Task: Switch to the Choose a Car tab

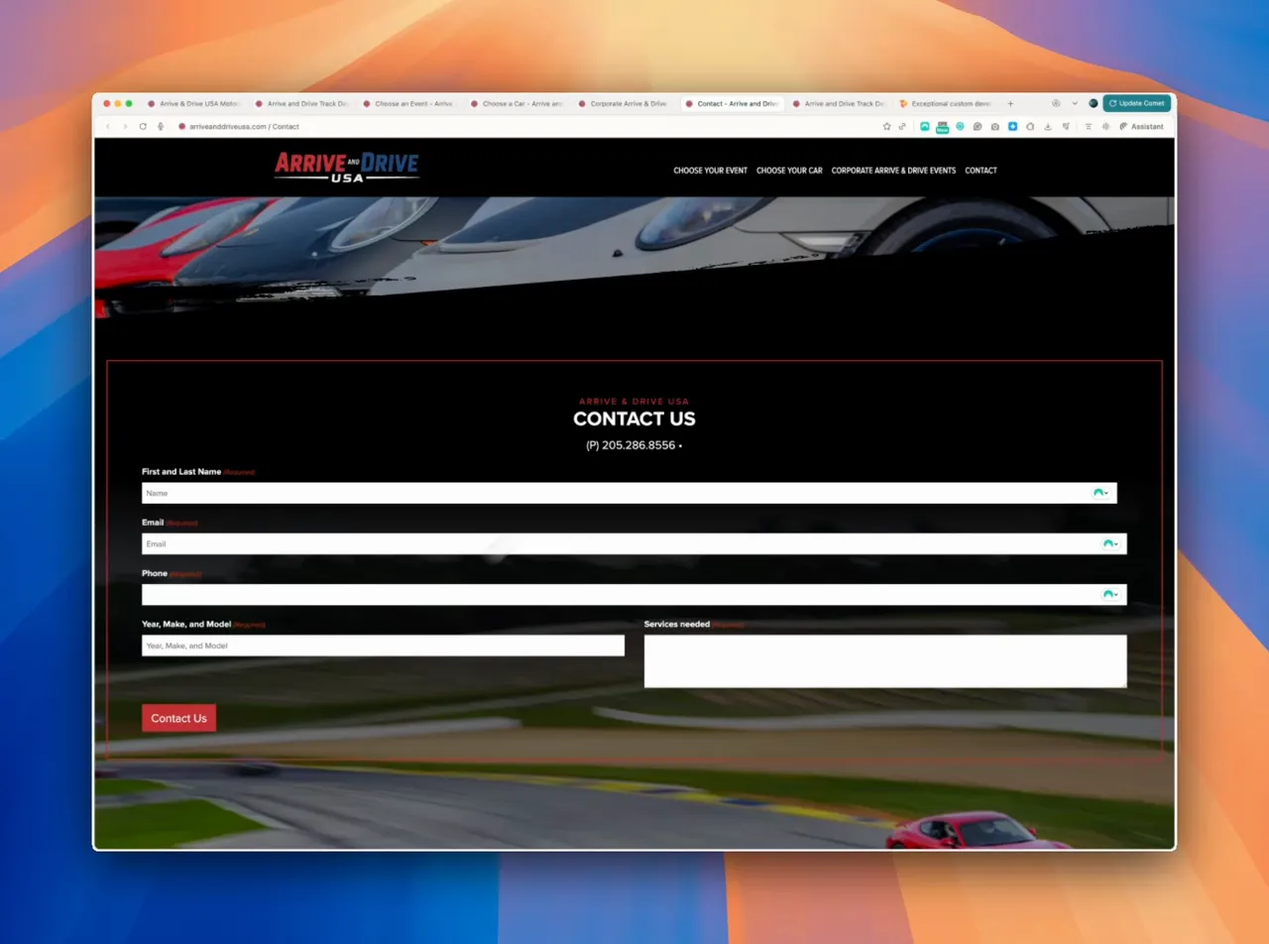Action: tap(516, 103)
